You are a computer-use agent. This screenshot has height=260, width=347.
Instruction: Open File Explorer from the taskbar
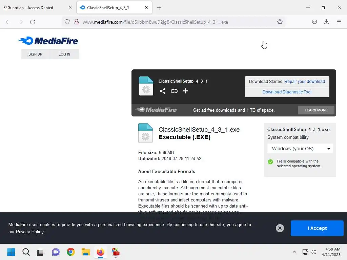coord(86,252)
